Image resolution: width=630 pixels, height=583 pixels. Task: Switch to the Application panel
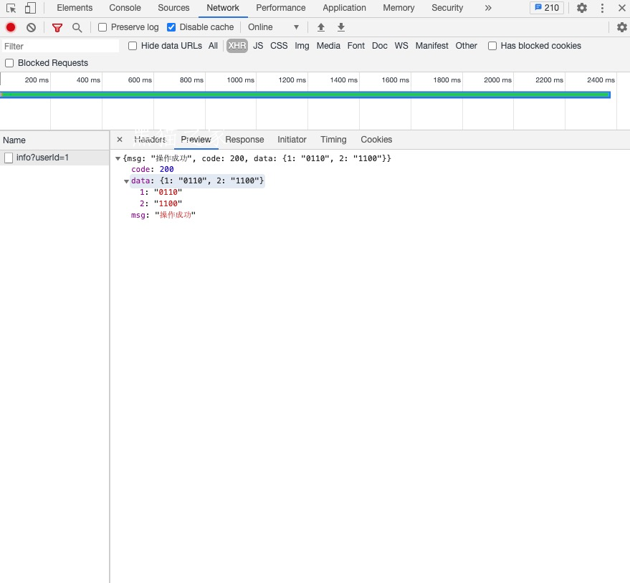pos(344,8)
